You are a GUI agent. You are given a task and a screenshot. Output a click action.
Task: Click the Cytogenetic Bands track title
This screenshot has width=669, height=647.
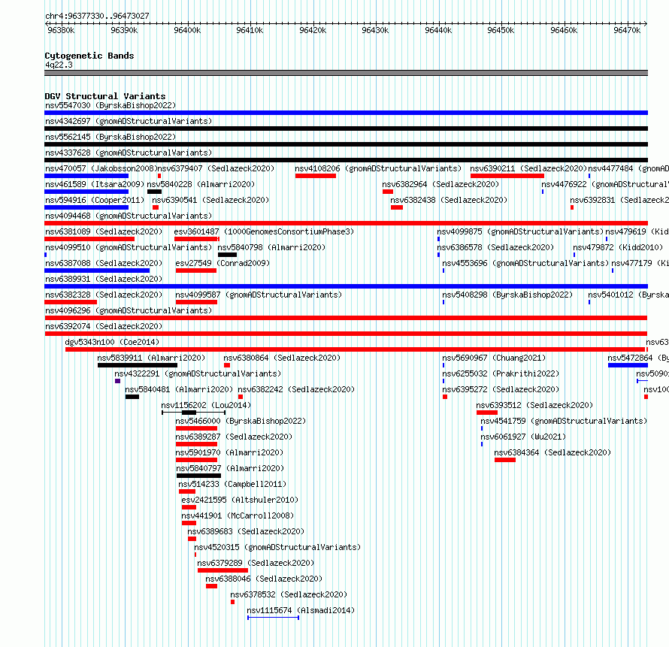[89, 56]
